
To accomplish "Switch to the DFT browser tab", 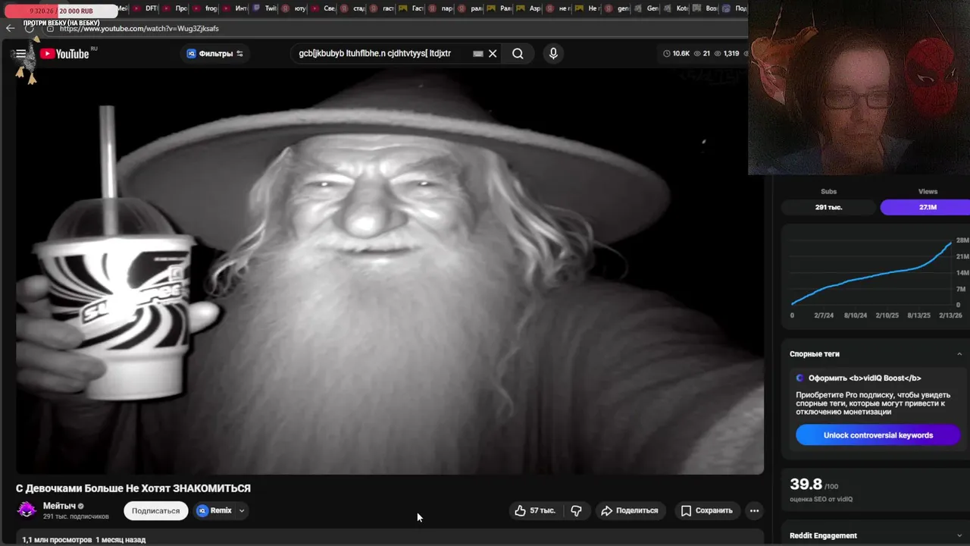I will 146,8.
